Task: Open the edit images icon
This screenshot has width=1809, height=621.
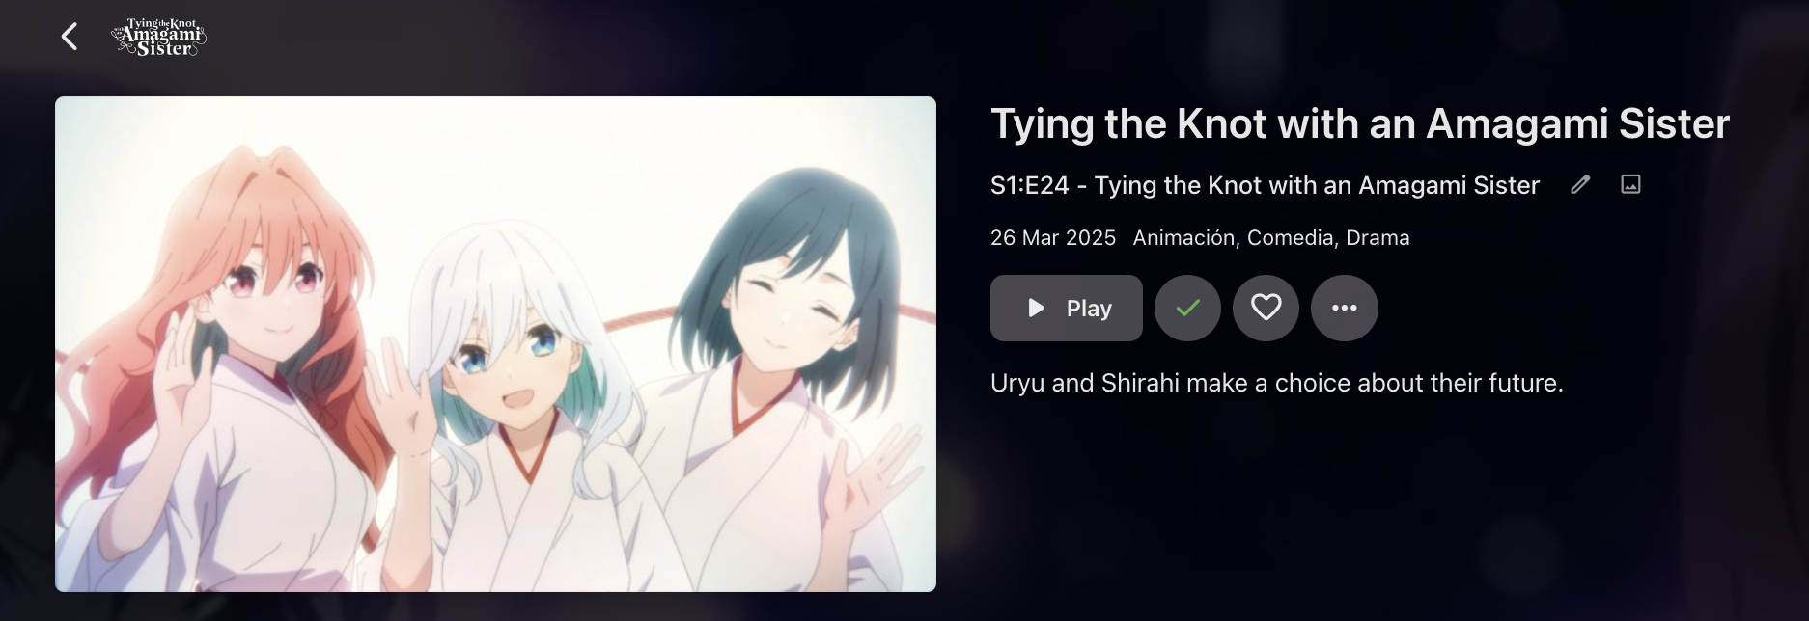Action: [1630, 184]
